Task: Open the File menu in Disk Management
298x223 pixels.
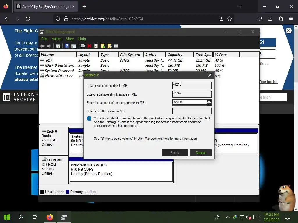Action: [44, 39]
